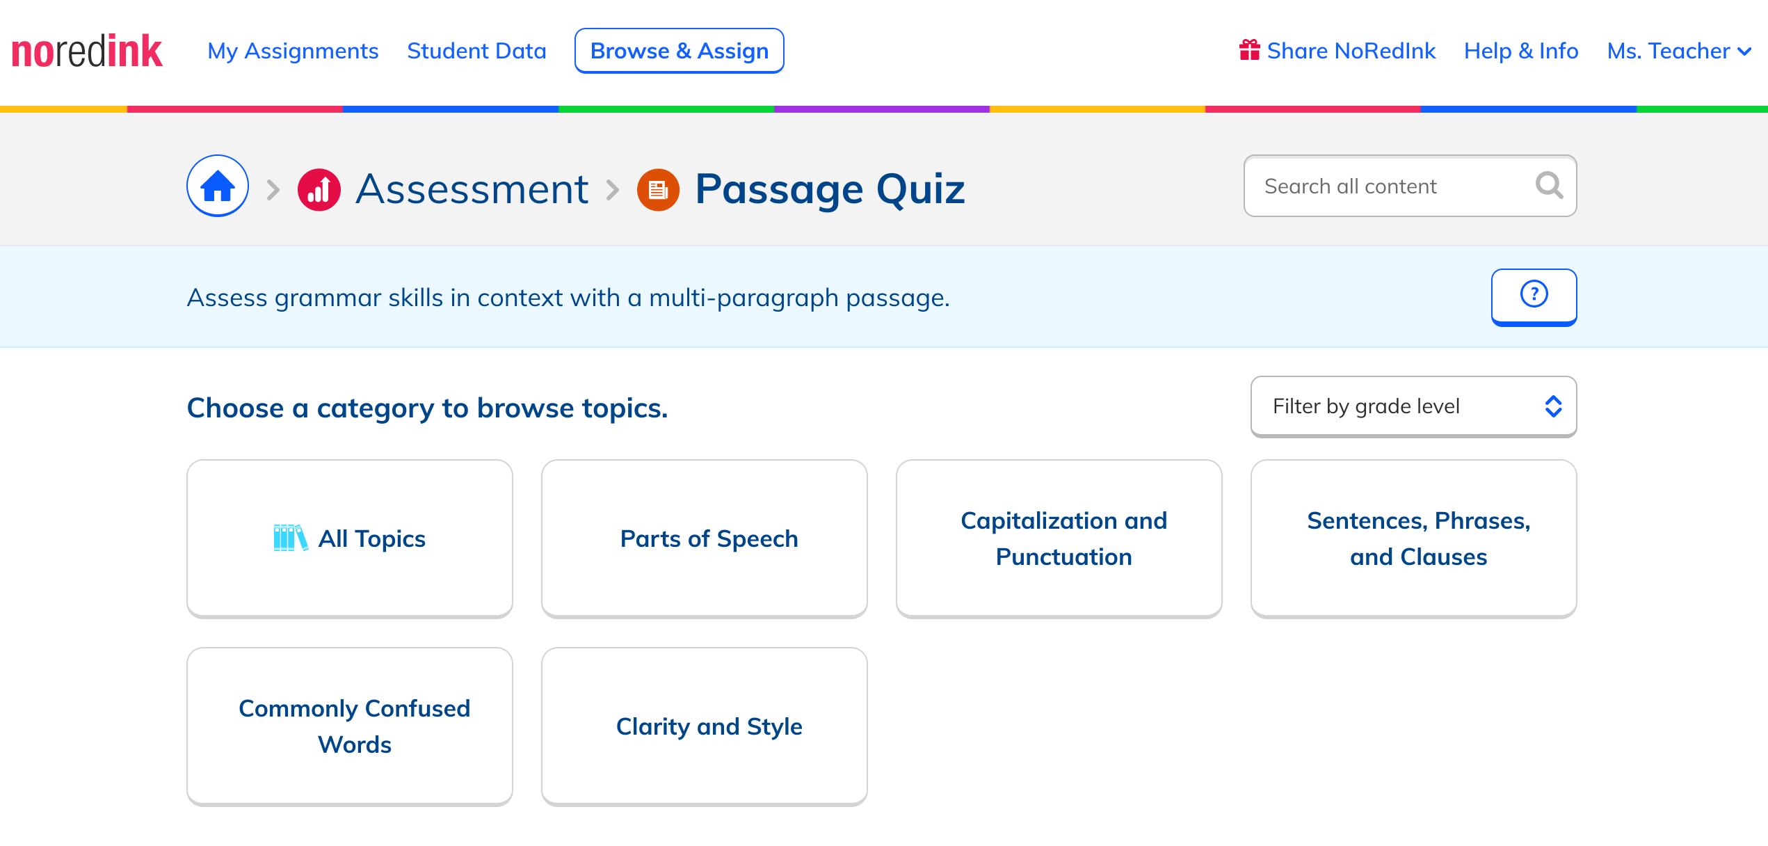Image resolution: width=1768 pixels, height=846 pixels.
Task: Click the orange Passage Quiz icon
Action: [x=658, y=189]
